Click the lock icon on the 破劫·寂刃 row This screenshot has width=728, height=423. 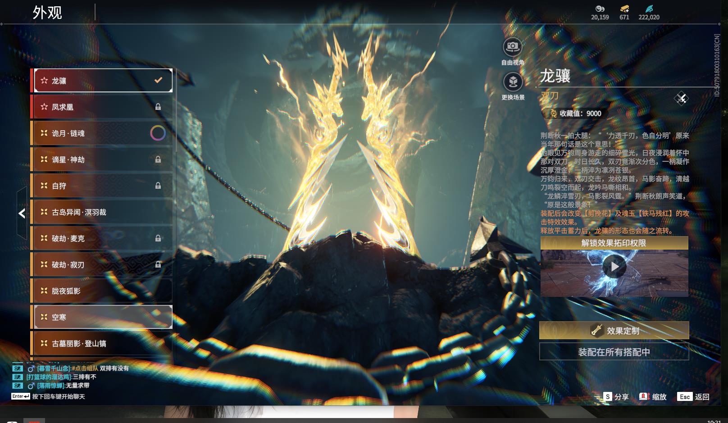(158, 264)
